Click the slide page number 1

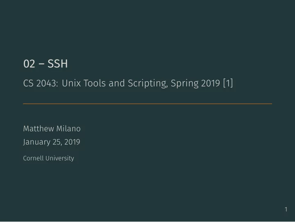tap(286, 209)
